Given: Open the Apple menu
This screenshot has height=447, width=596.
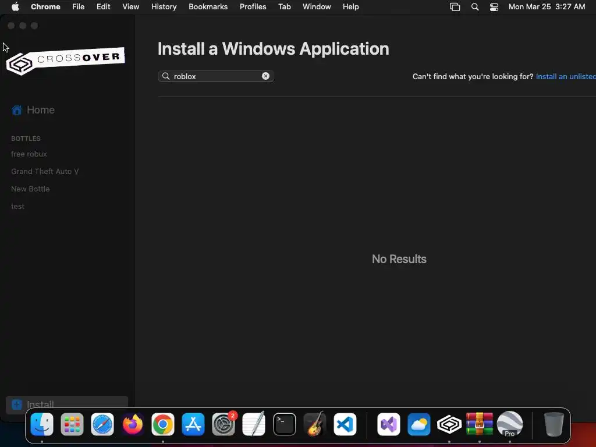Looking at the screenshot, I should pos(15,6).
